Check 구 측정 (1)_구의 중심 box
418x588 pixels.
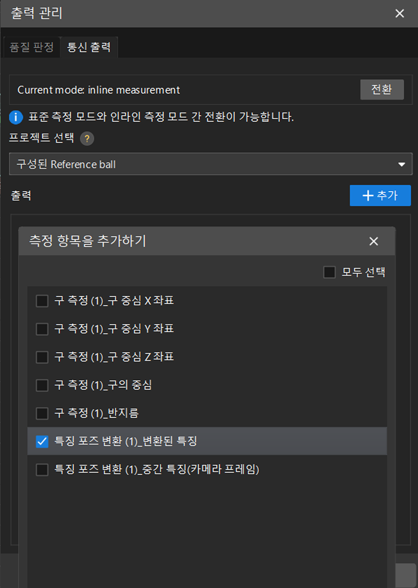point(42,385)
